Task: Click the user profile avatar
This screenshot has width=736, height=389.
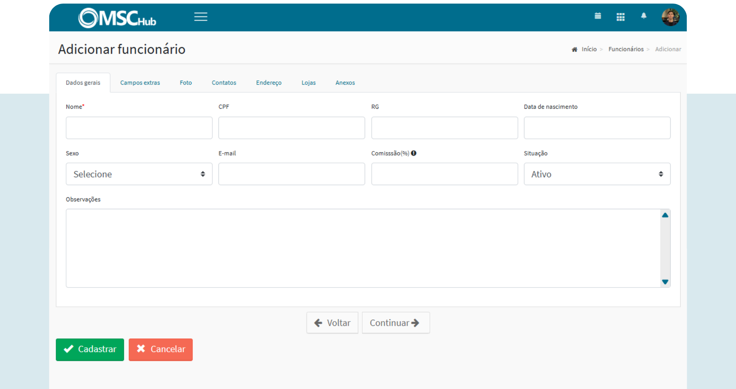Action: coord(670,17)
